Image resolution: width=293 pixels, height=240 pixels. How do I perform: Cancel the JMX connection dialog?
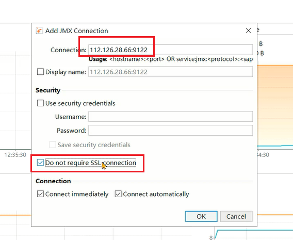[236, 216]
